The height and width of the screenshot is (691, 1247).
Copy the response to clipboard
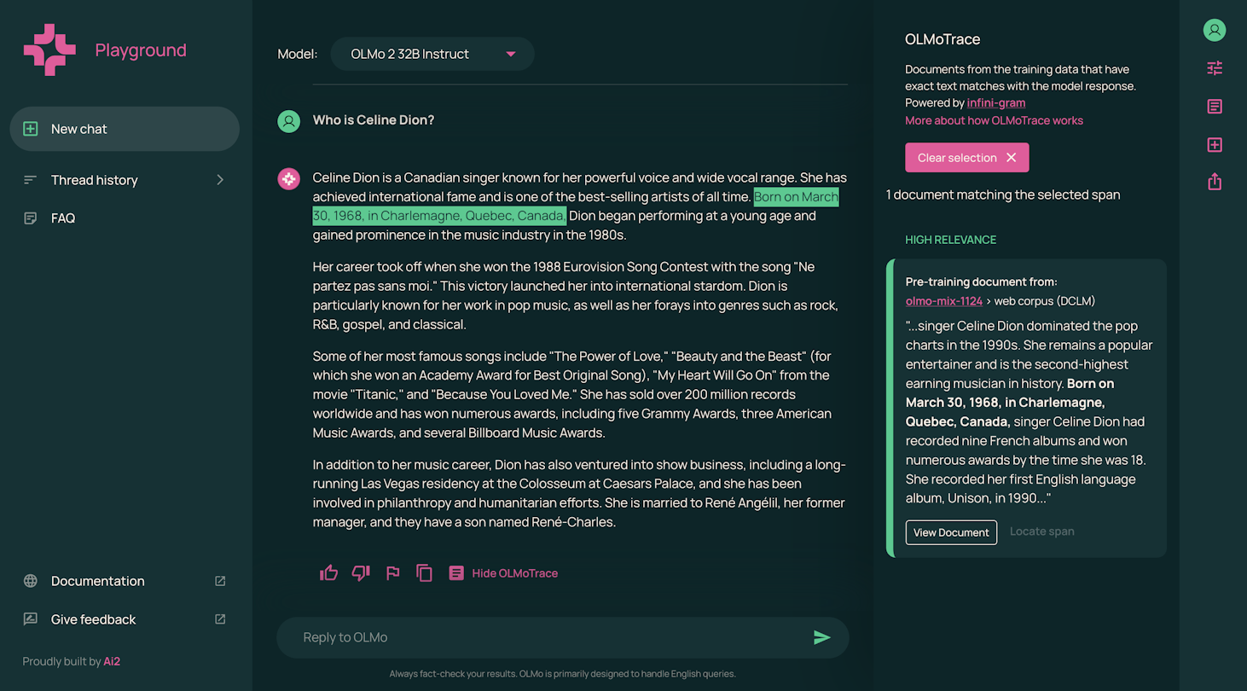pos(424,573)
